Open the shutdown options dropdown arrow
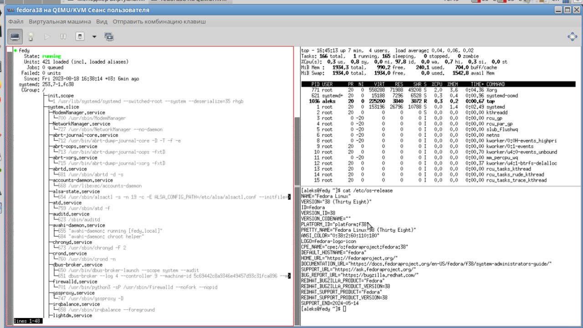583x328 pixels. (x=94, y=37)
